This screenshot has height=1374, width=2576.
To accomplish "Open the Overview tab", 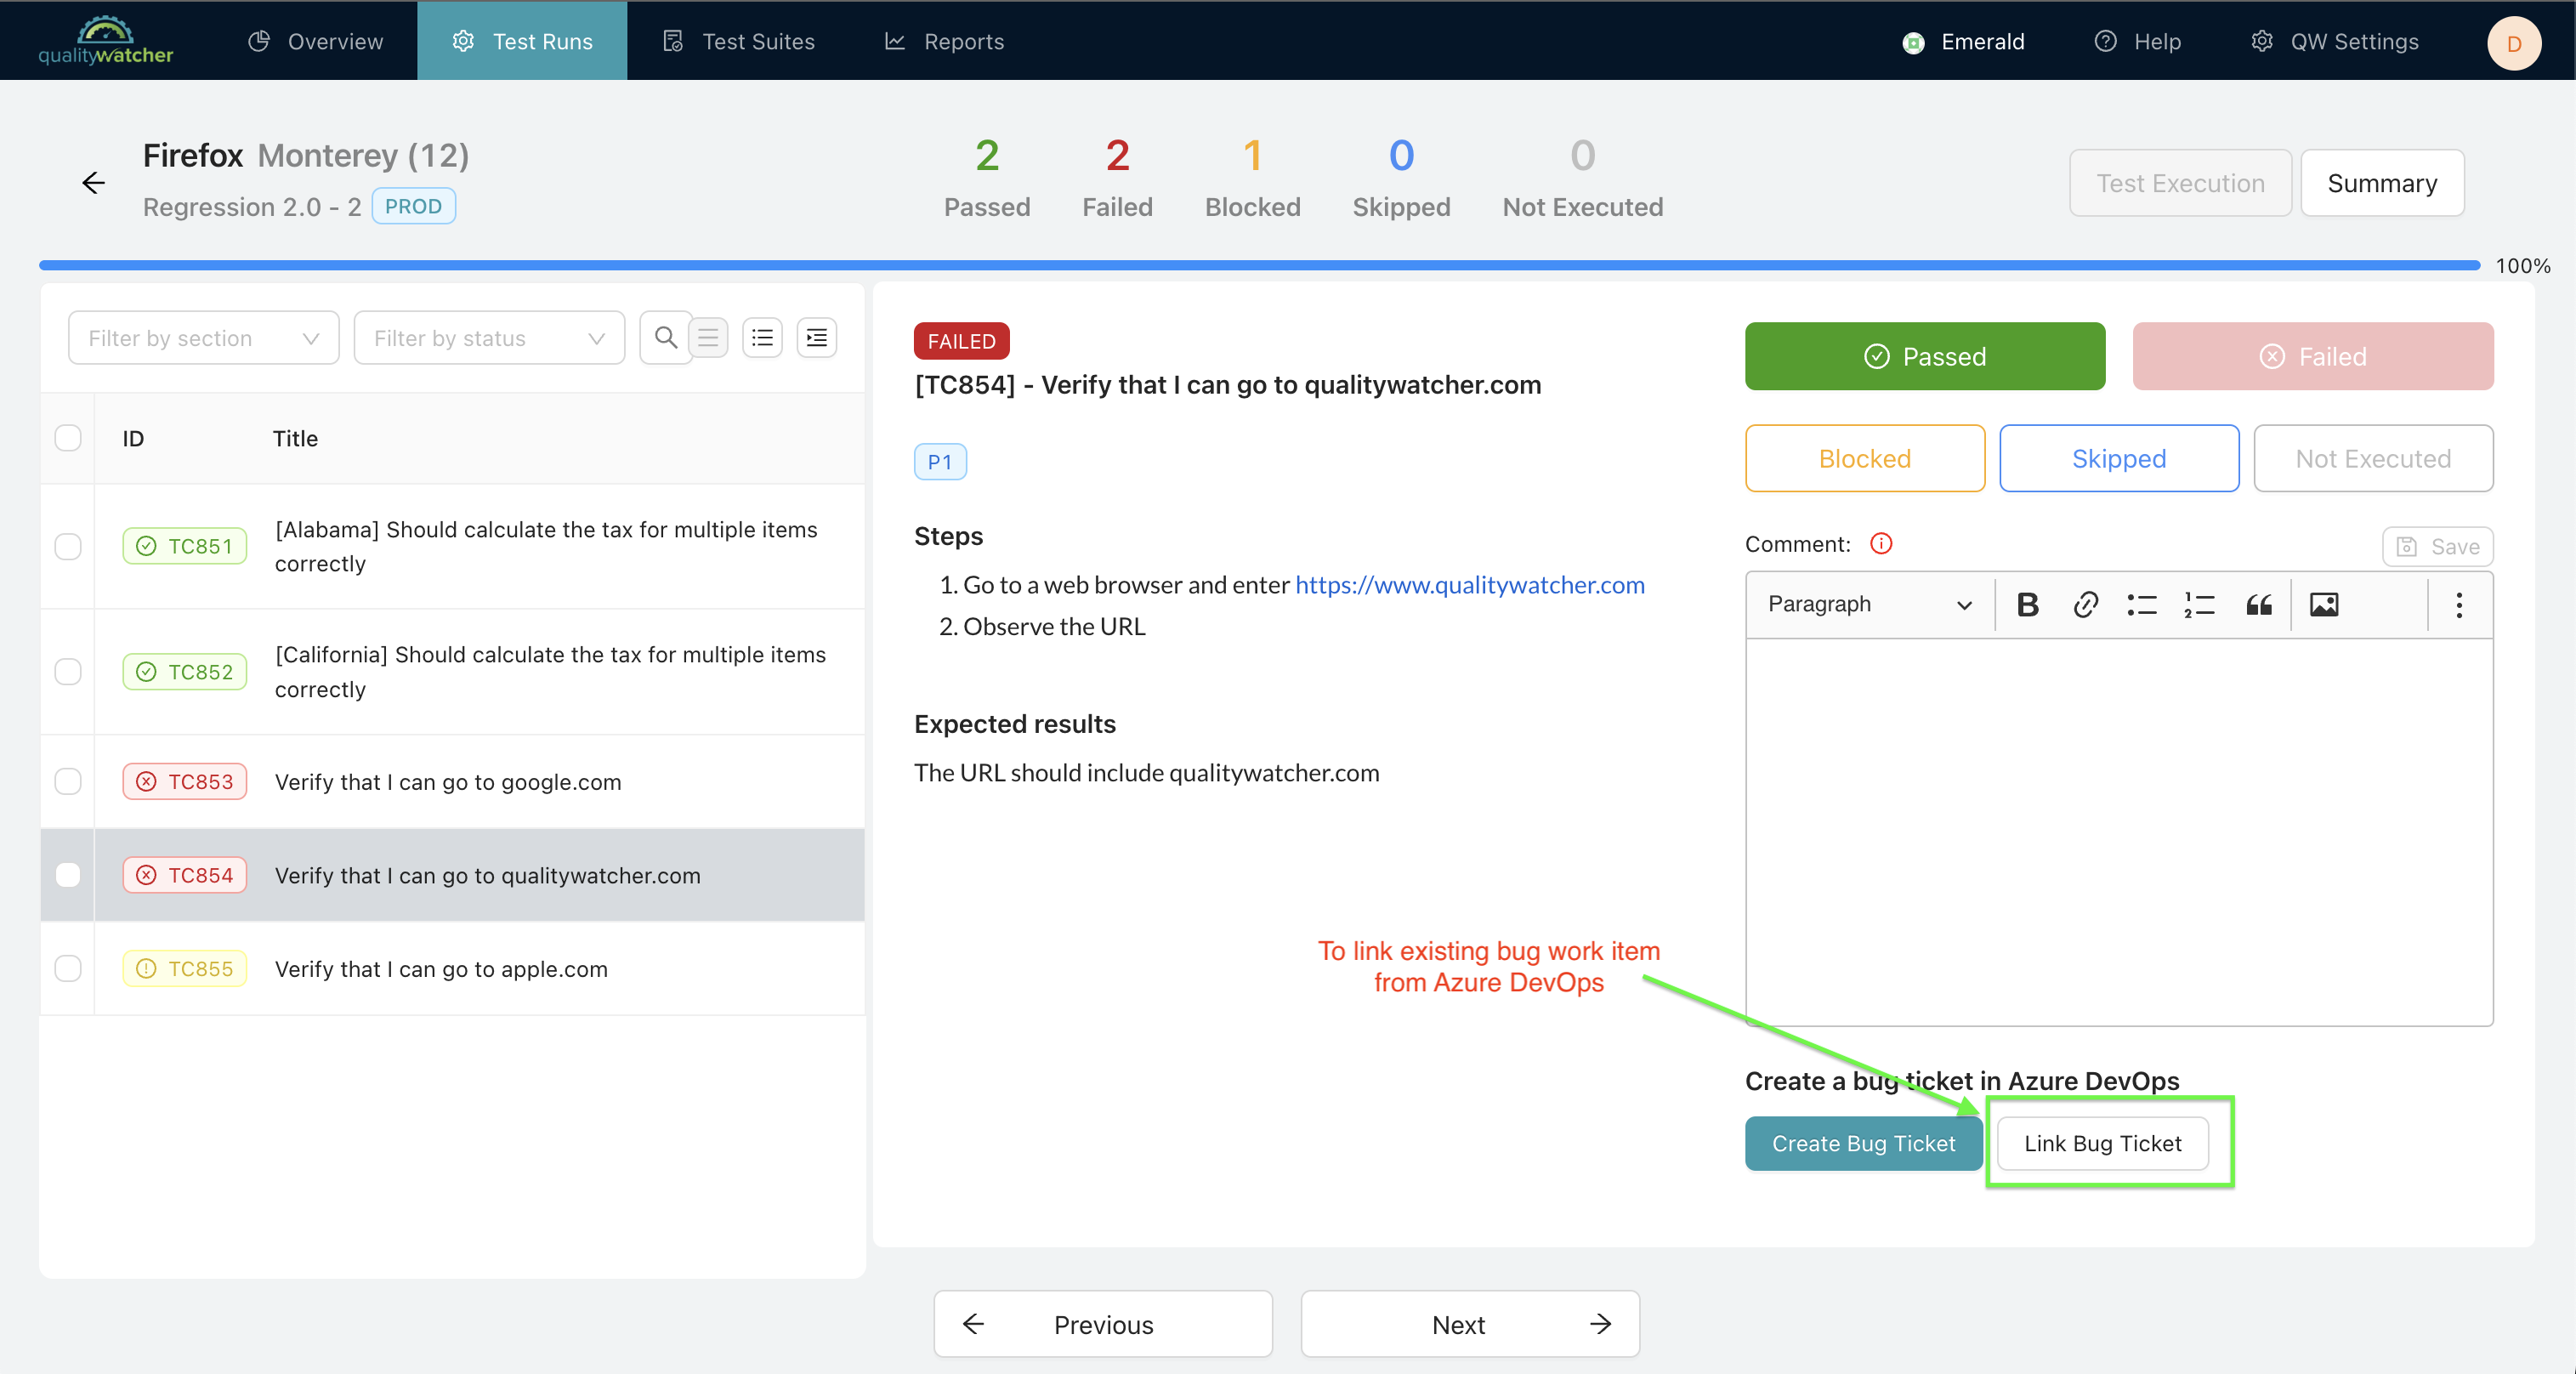I will pyautogui.click(x=316, y=42).
